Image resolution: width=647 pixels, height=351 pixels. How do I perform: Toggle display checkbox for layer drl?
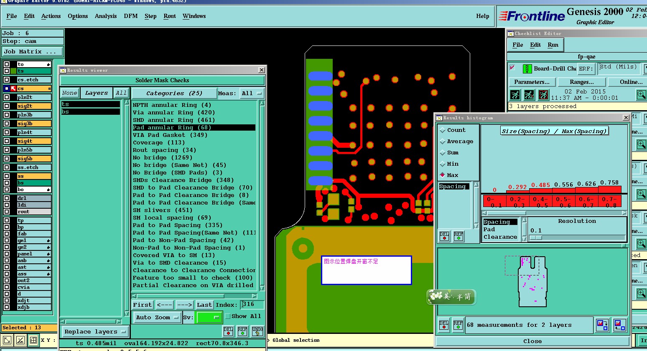click(7, 198)
